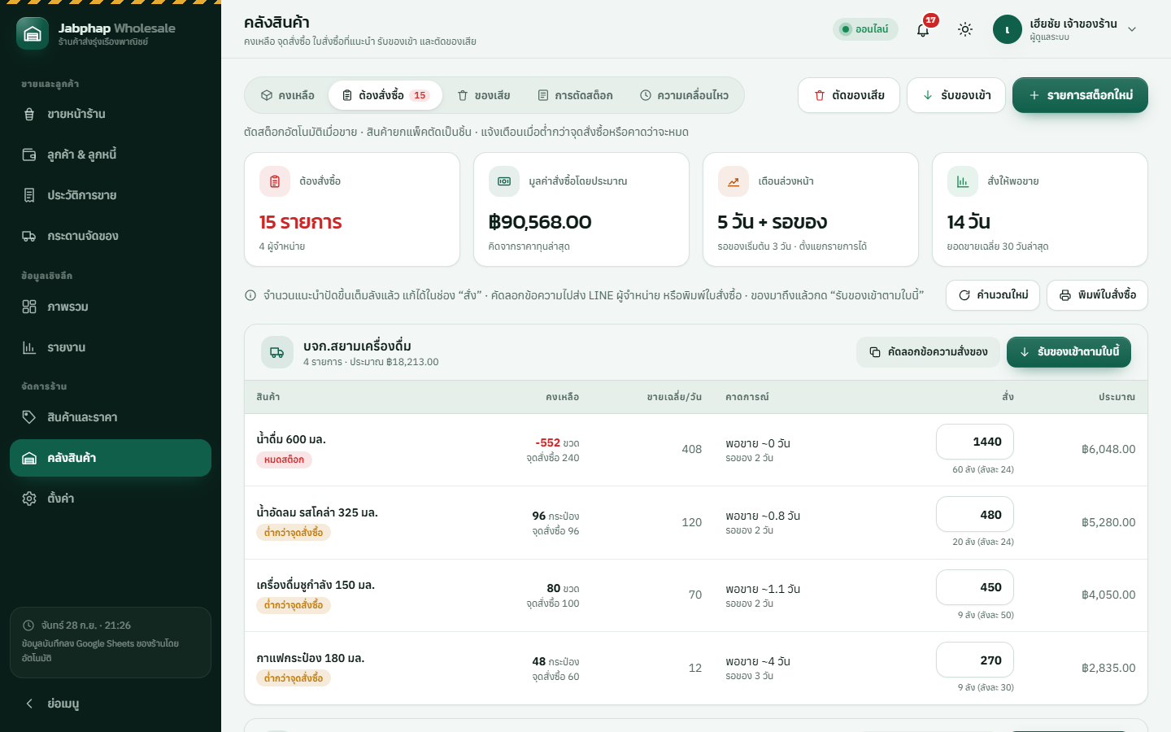Click the money icon on มูลค่าสั่งซื้อ card
Screen dimensions: 1171x732
pyautogui.click(x=504, y=181)
